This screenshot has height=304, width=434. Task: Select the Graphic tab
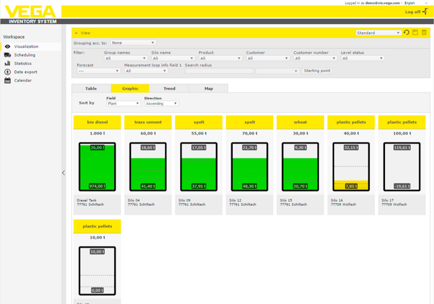coord(130,88)
